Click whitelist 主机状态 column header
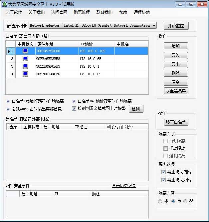Screen dimensions: 209x222 tap(25, 44)
